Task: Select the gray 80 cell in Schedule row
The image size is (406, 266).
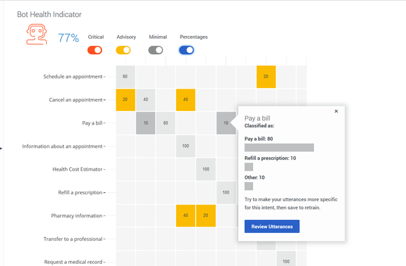Action: click(125, 76)
